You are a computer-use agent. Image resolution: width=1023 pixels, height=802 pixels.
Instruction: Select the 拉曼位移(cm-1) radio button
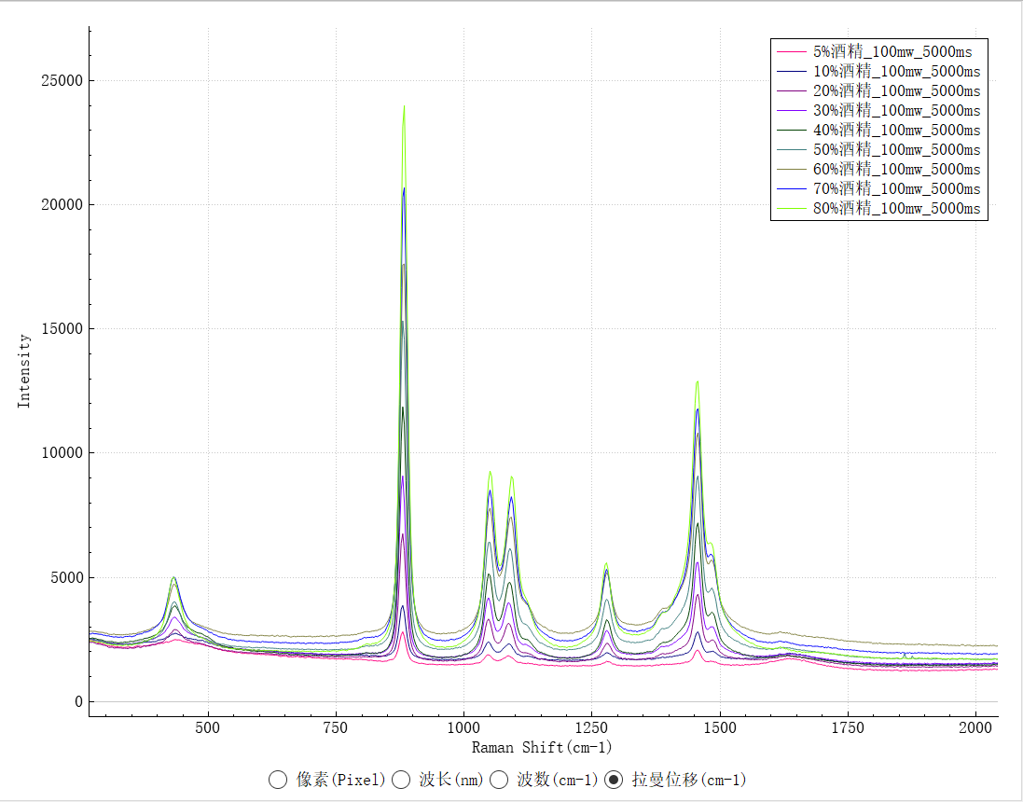pyautogui.click(x=615, y=780)
